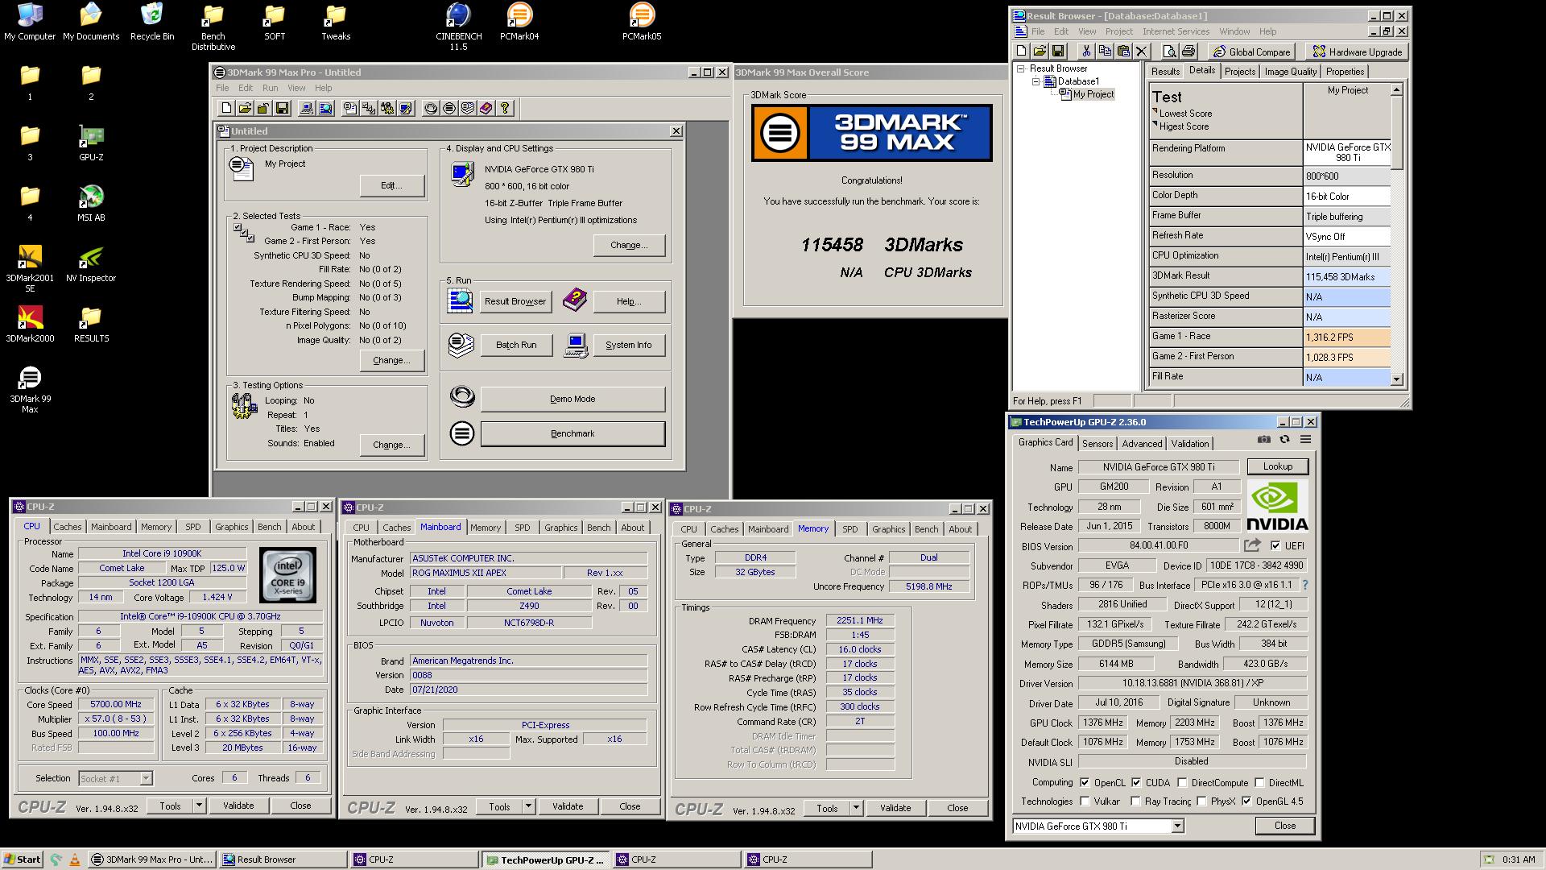Click New document icon in Result Browser toolbar

pyautogui.click(x=1022, y=52)
